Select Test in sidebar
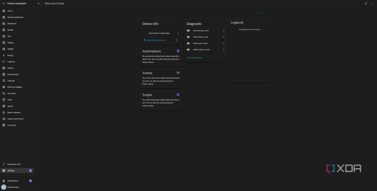The image size is (377, 191). pos(17,36)
